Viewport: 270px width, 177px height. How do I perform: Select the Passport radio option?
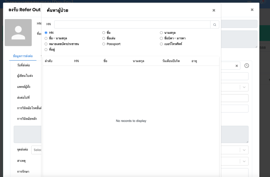click(104, 44)
